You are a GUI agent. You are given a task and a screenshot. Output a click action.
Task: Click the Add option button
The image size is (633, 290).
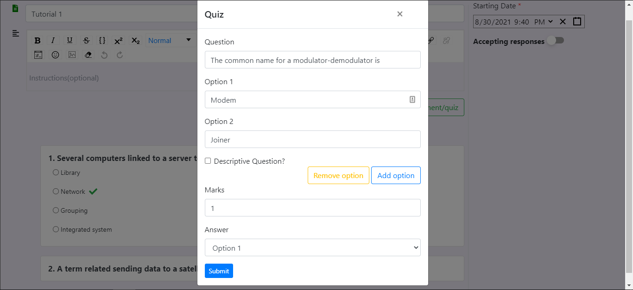(x=396, y=175)
